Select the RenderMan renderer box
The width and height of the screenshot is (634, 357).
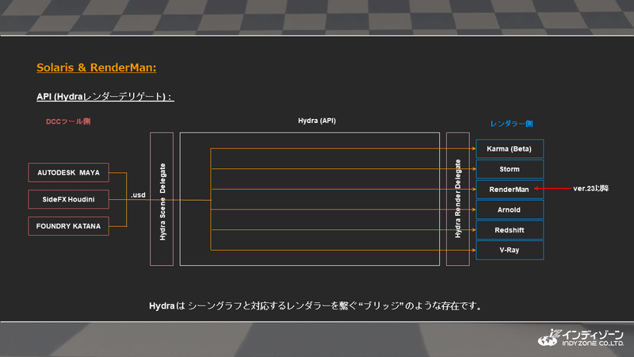tap(510, 189)
